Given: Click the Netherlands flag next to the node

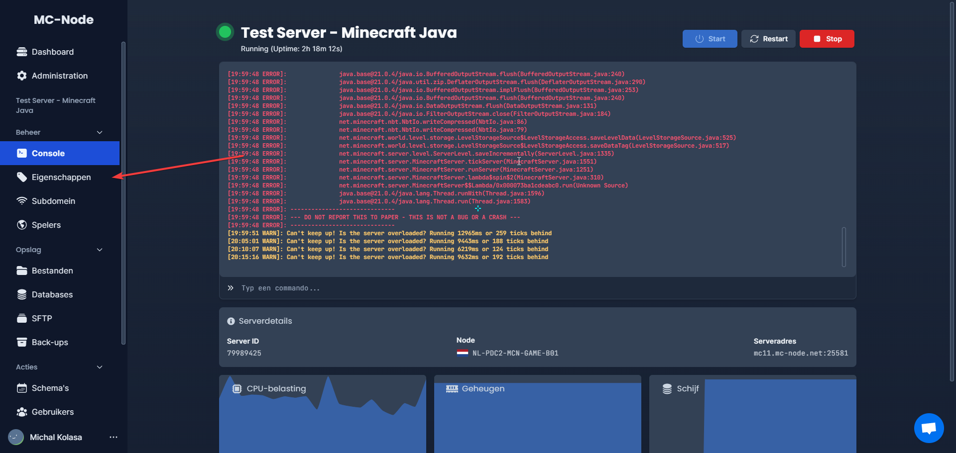Looking at the screenshot, I should pyautogui.click(x=463, y=353).
